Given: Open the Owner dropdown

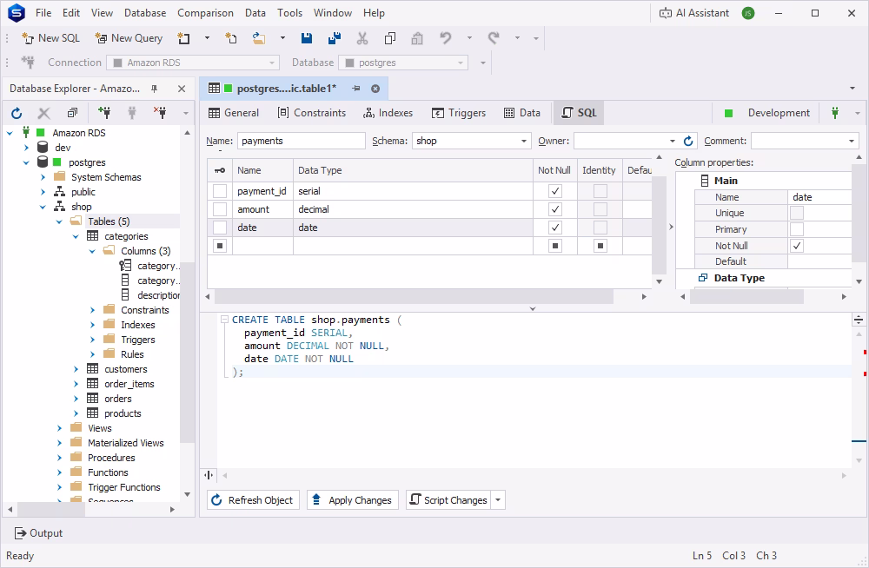Looking at the screenshot, I should tap(673, 141).
